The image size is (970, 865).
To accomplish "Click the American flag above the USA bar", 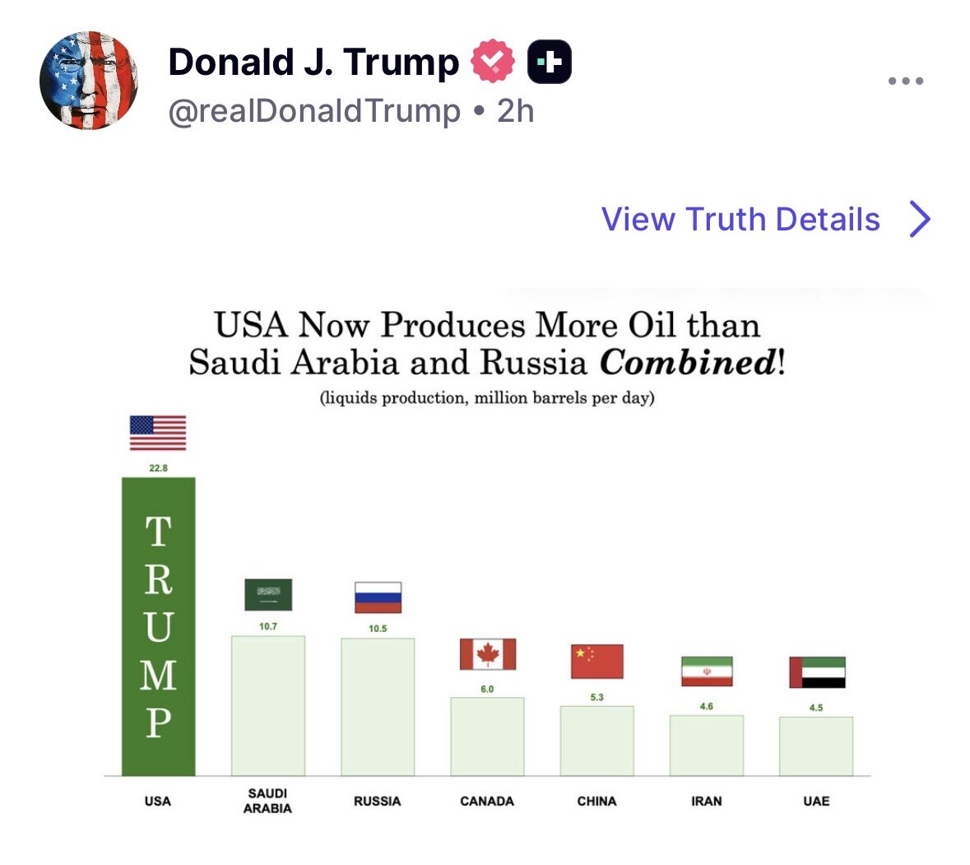I will 158,433.
